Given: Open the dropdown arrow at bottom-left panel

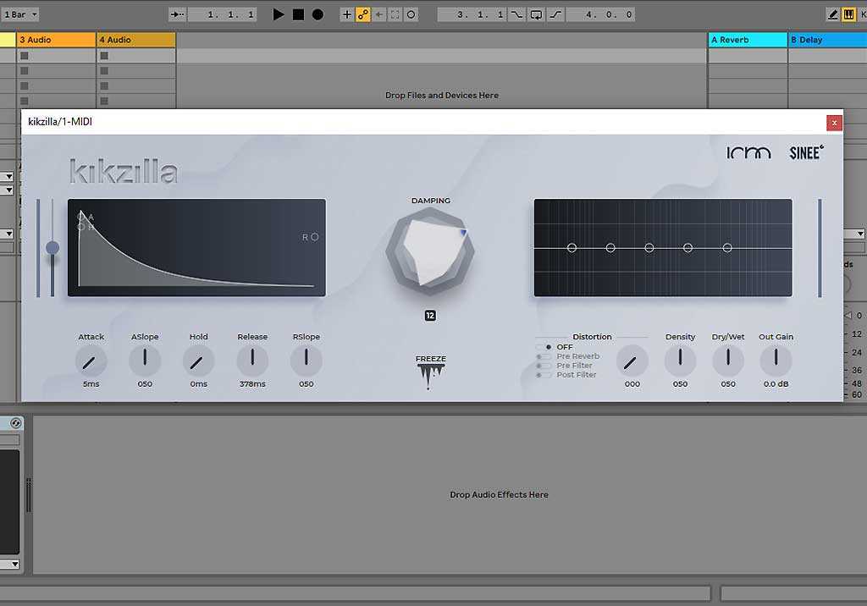Looking at the screenshot, I should 15,565.
